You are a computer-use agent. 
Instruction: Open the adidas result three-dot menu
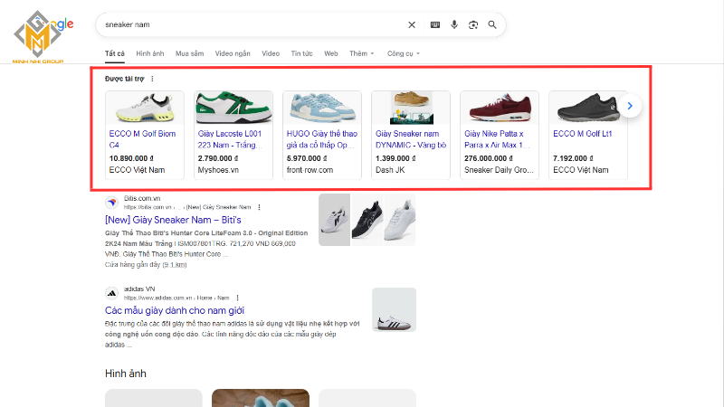coord(237,298)
